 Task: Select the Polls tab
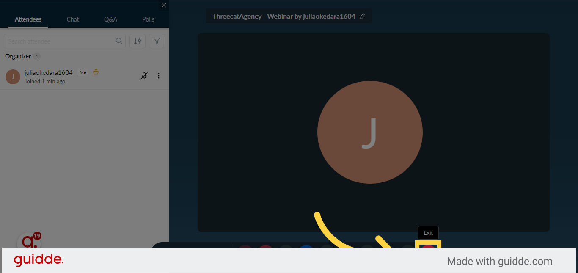click(149, 19)
